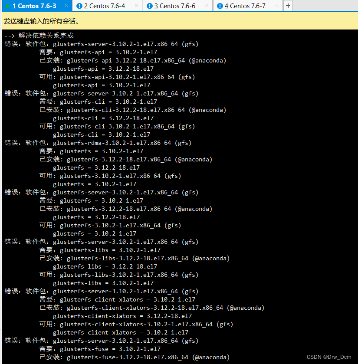This screenshot has width=358, height=364.
Task: Click '已安装: glusterfs-cli-3.12.2-18.el7.x86_64 (@anaconda)' line
Action: click(x=133, y=110)
